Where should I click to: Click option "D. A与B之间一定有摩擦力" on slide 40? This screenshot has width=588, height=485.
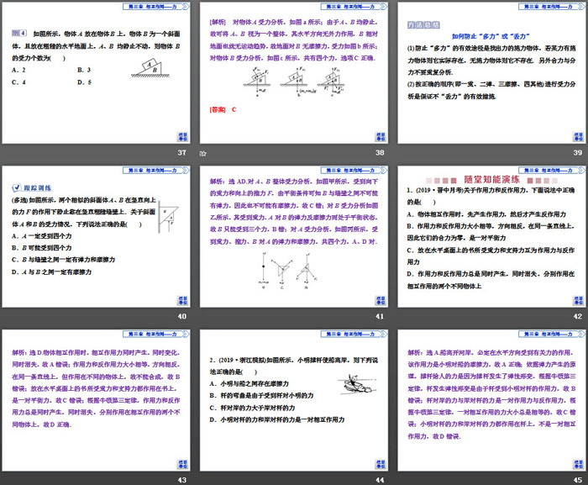click(x=51, y=271)
